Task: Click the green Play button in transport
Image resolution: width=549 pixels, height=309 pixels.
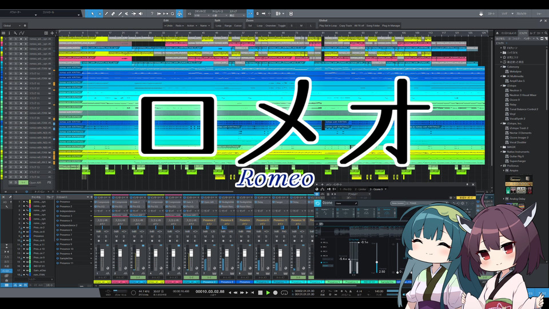Action: point(268,292)
